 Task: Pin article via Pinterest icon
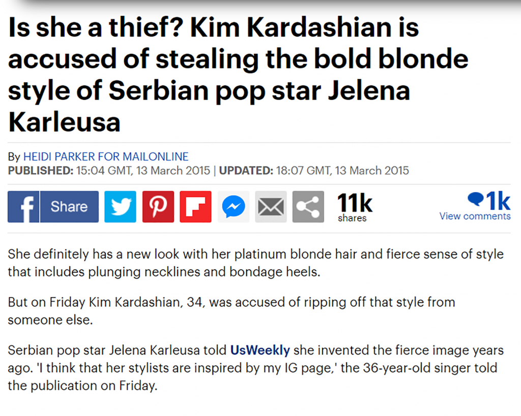(158, 207)
